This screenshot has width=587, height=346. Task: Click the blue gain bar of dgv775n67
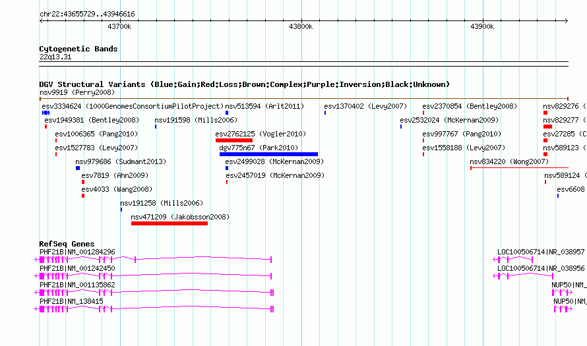[x=268, y=154]
